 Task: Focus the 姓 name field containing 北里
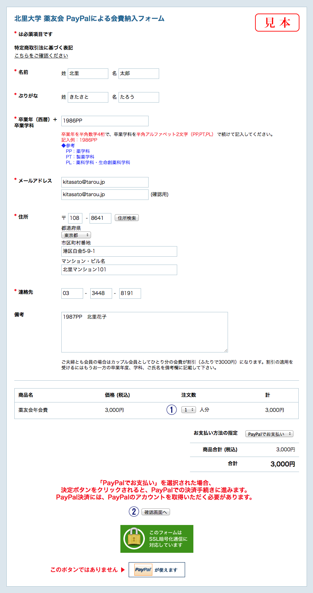click(88, 74)
